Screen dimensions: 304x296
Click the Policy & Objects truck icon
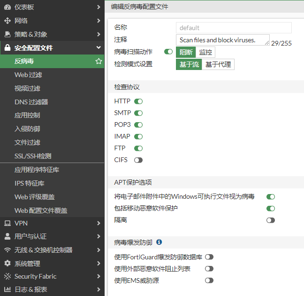click(x=7, y=34)
